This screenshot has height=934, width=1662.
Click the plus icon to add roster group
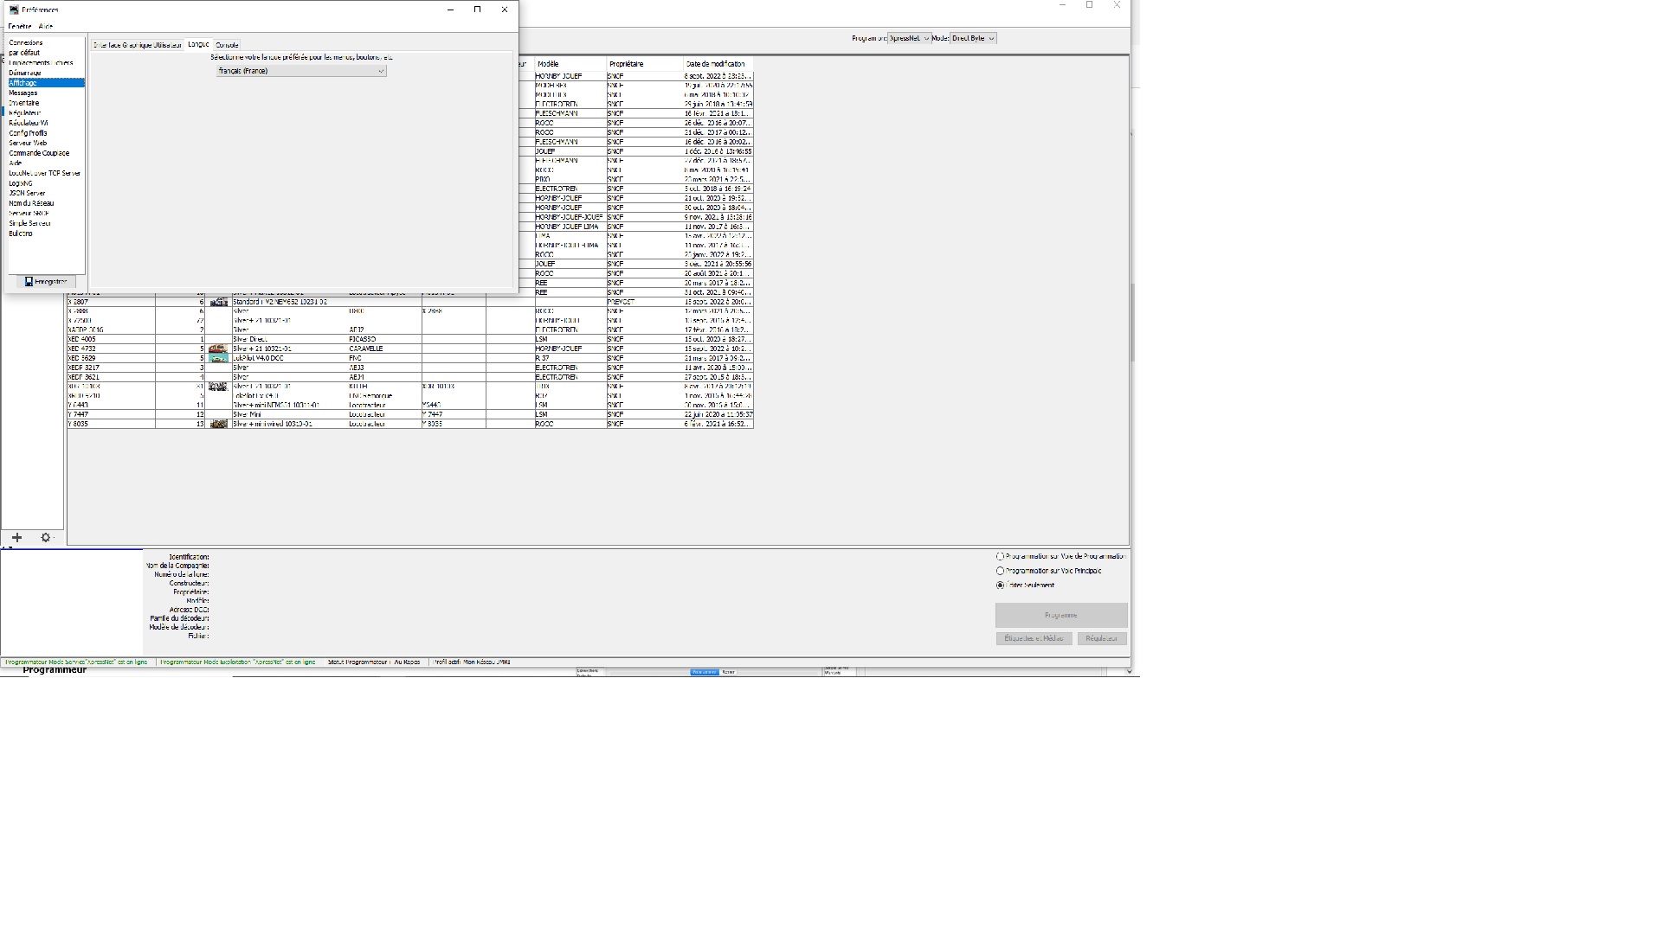(x=16, y=538)
